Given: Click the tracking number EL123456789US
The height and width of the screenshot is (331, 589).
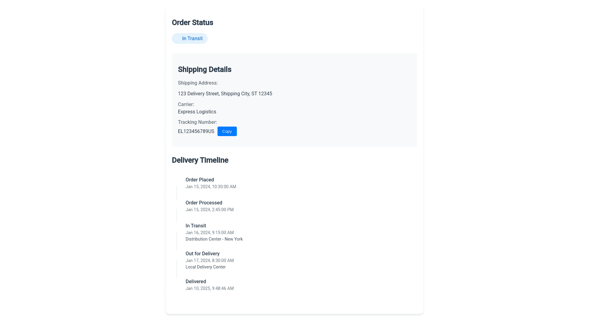Looking at the screenshot, I should (x=196, y=131).
